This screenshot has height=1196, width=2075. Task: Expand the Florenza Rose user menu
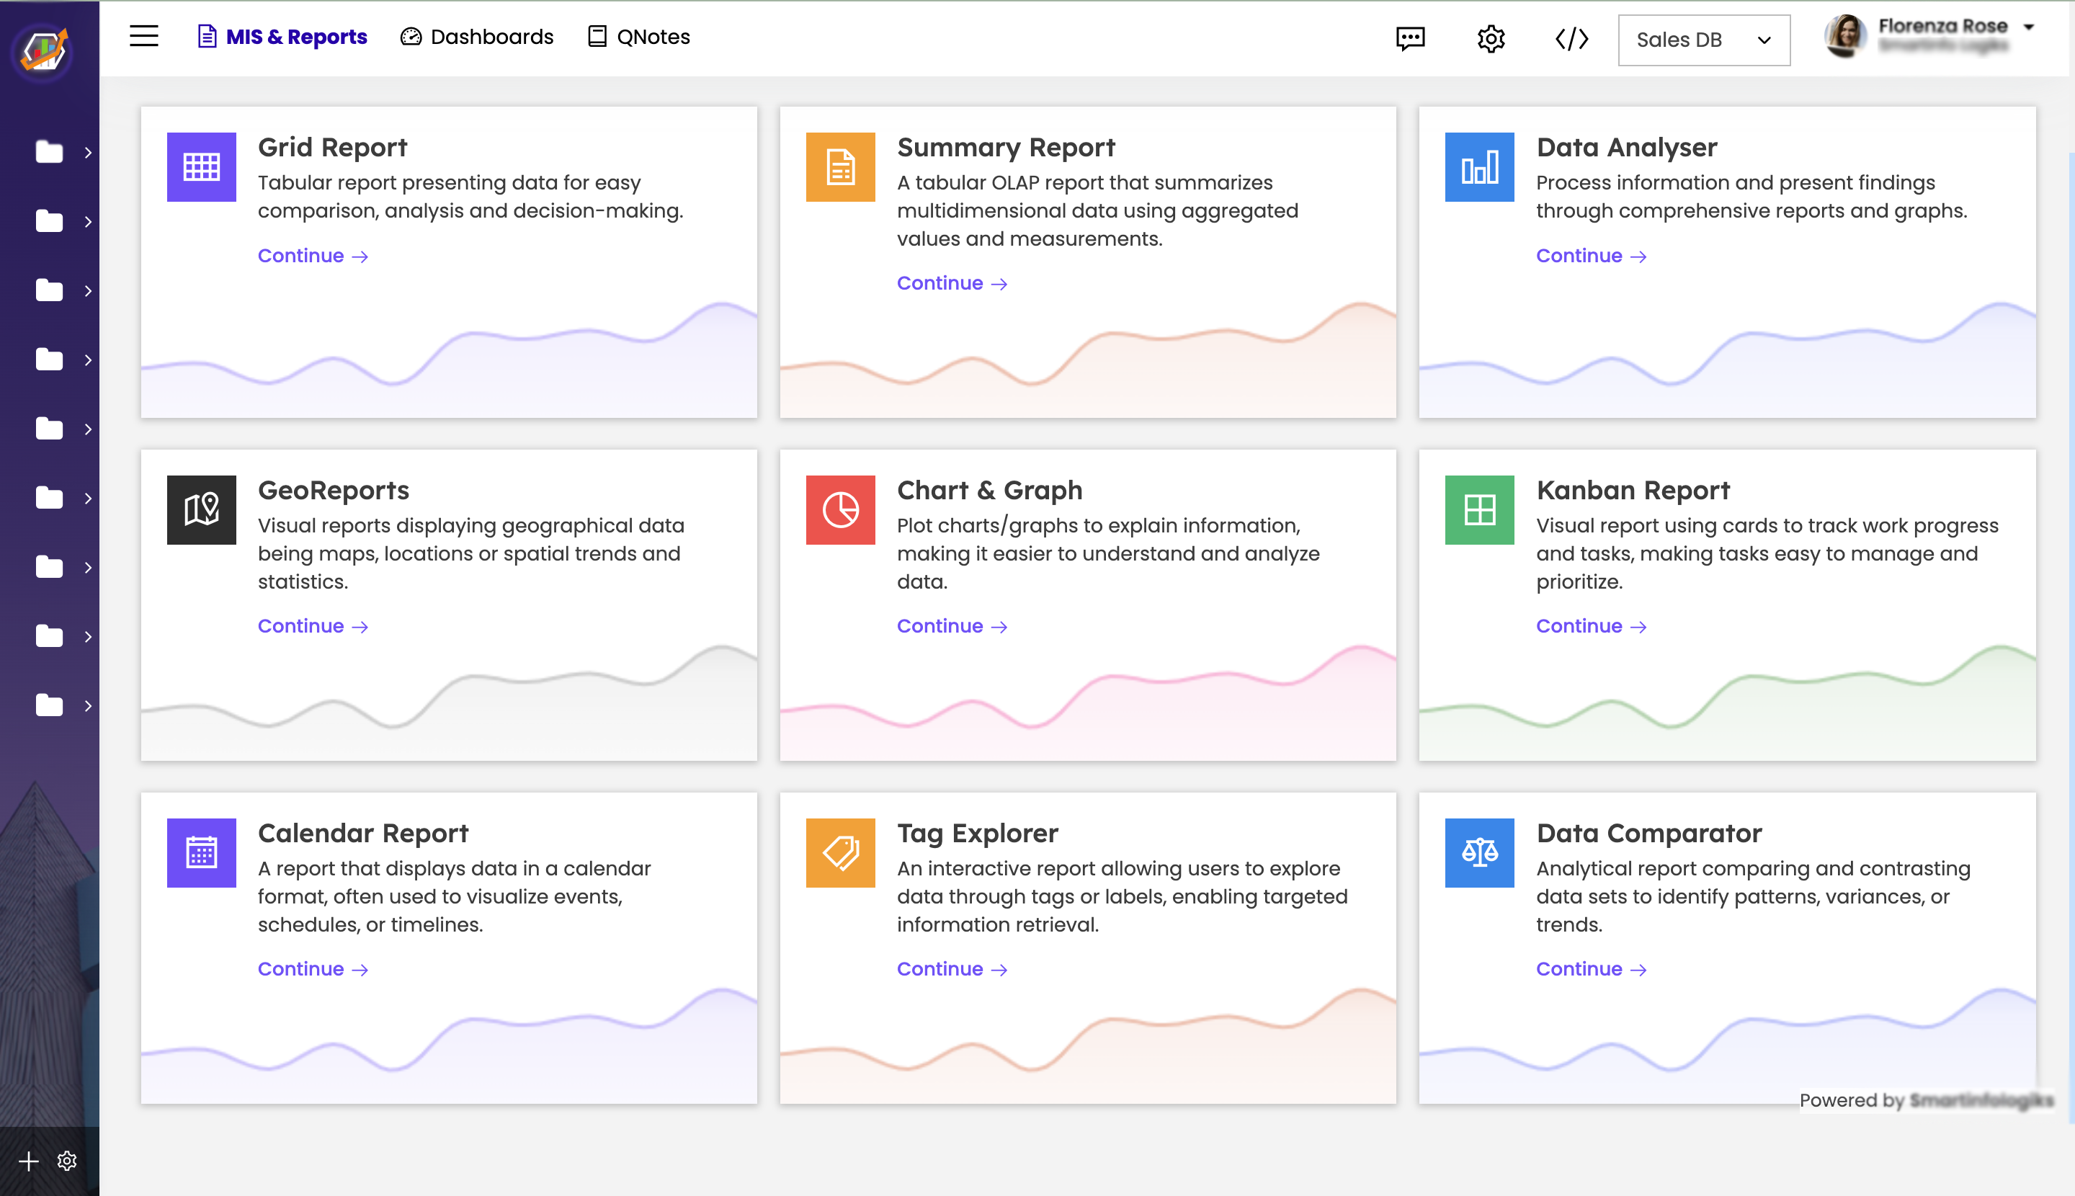2028,26
